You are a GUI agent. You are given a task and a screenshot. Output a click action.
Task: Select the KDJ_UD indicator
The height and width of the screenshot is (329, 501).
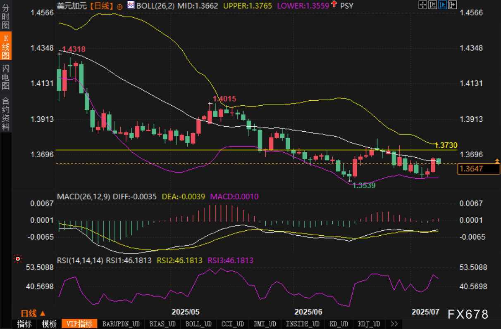tap(369, 324)
